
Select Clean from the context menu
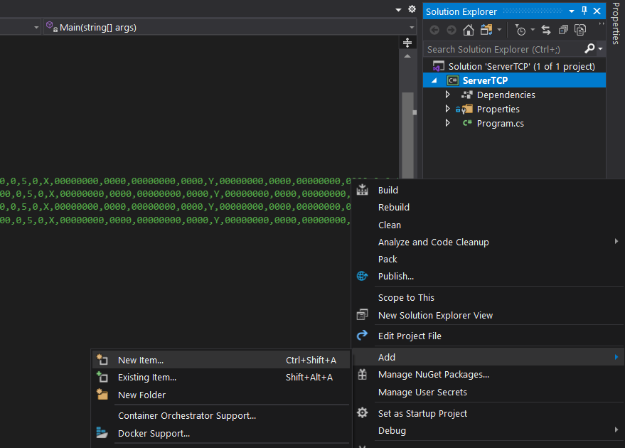pos(389,225)
